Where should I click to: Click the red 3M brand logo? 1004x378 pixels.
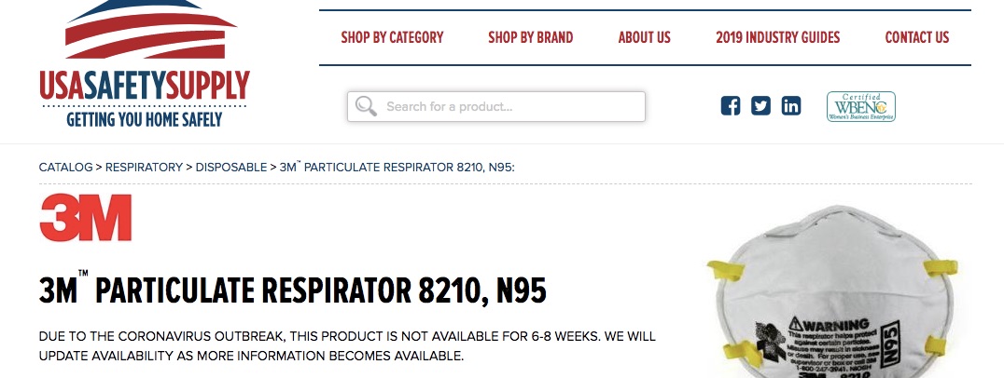point(86,218)
